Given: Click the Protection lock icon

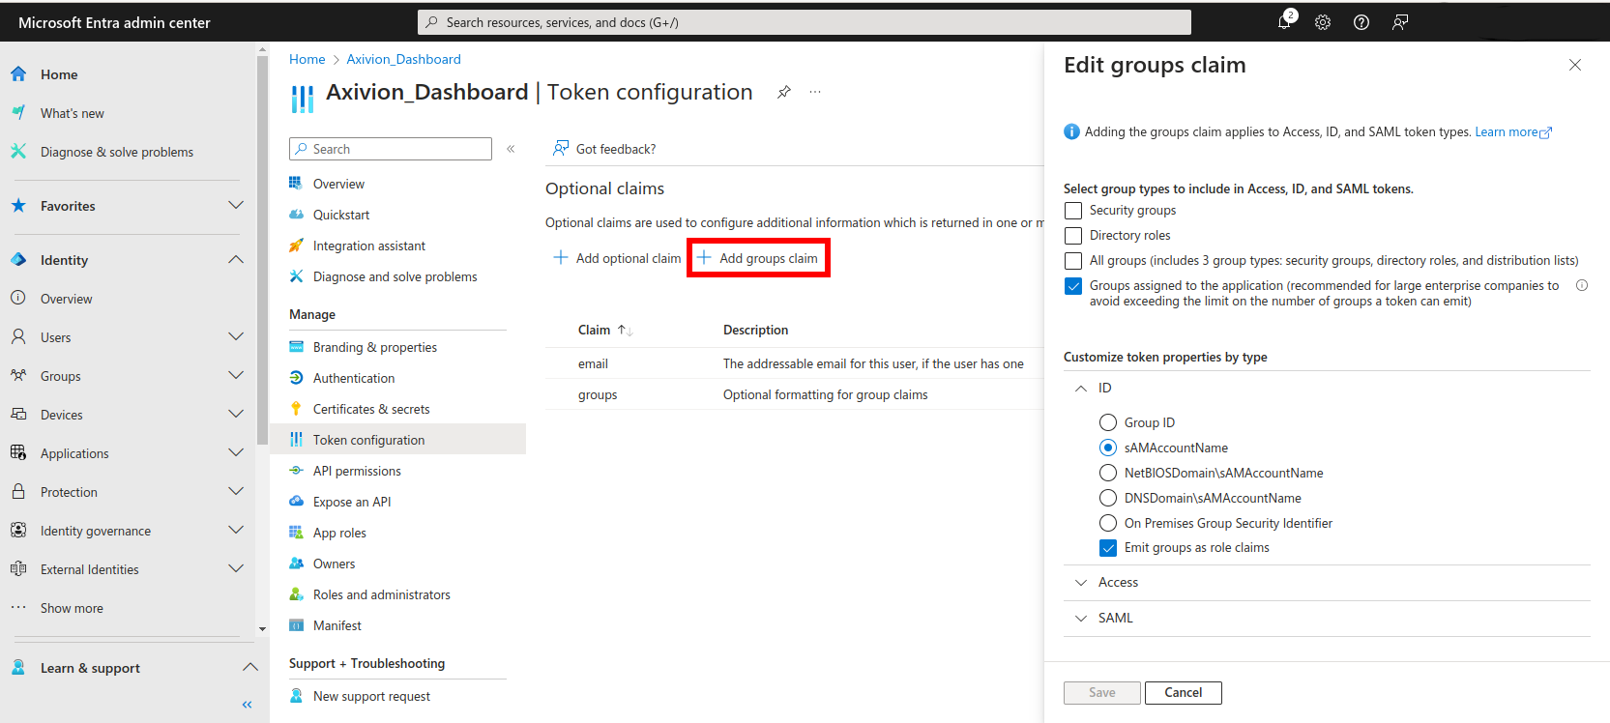Looking at the screenshot, I should [x=18, y=491].
